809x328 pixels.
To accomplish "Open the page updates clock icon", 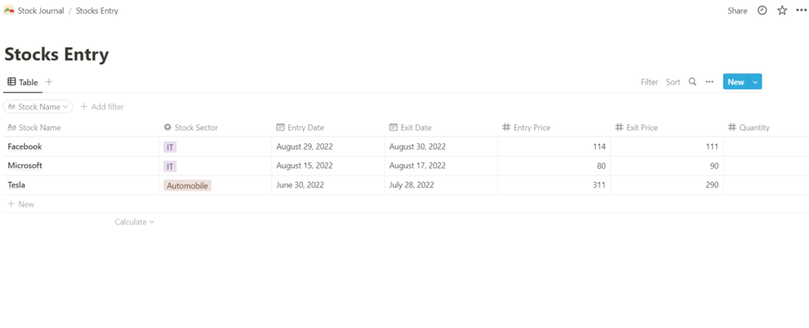I will click(762, 10).
